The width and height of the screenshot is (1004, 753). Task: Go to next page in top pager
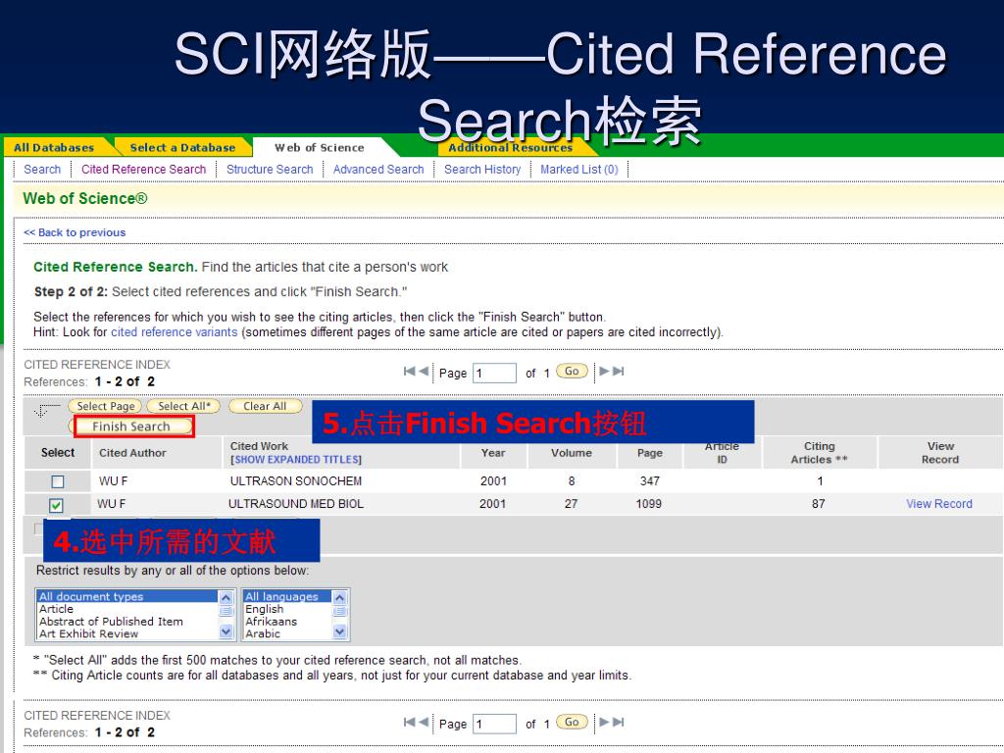[604, 372]
